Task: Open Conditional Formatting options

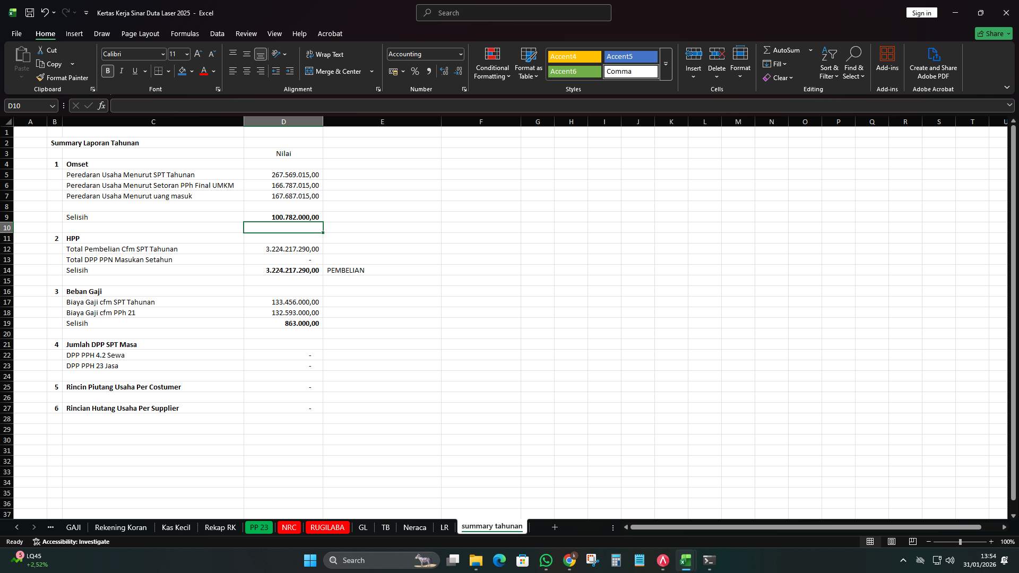Action: (x=492, y=63)
